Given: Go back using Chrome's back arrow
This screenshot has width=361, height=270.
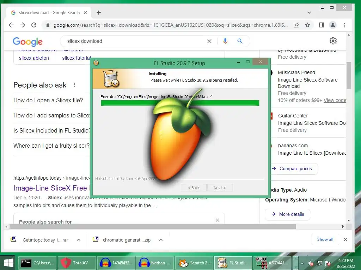Looking at the screenshot, I should coord(11,25).
